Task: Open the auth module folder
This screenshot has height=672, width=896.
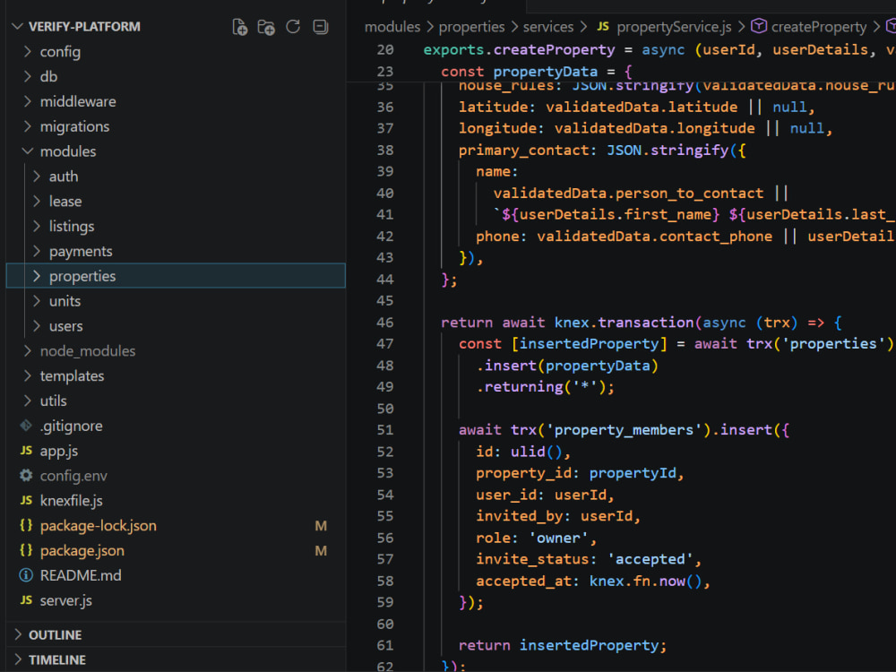Action: click(x=64, y=177)
